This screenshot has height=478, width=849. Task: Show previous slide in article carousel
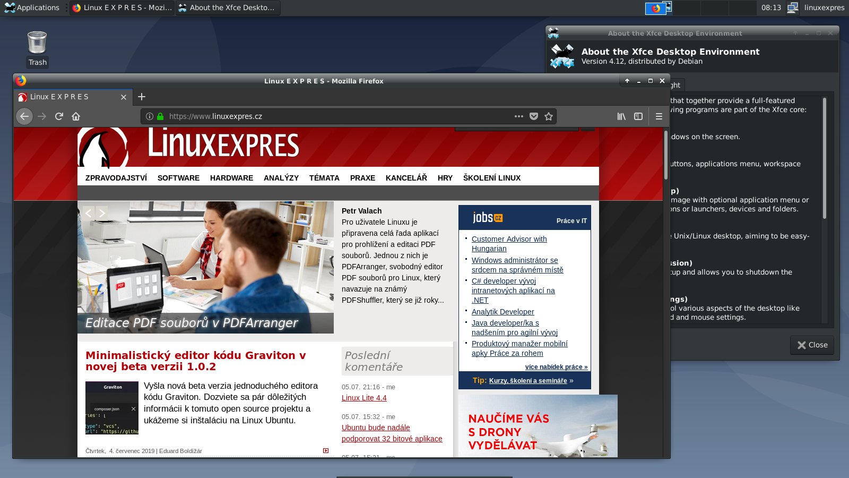tap(88, 212)
